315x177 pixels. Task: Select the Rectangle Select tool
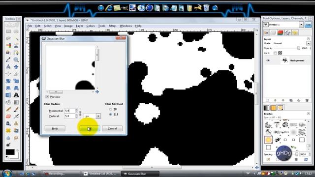[x=8, y=31]
